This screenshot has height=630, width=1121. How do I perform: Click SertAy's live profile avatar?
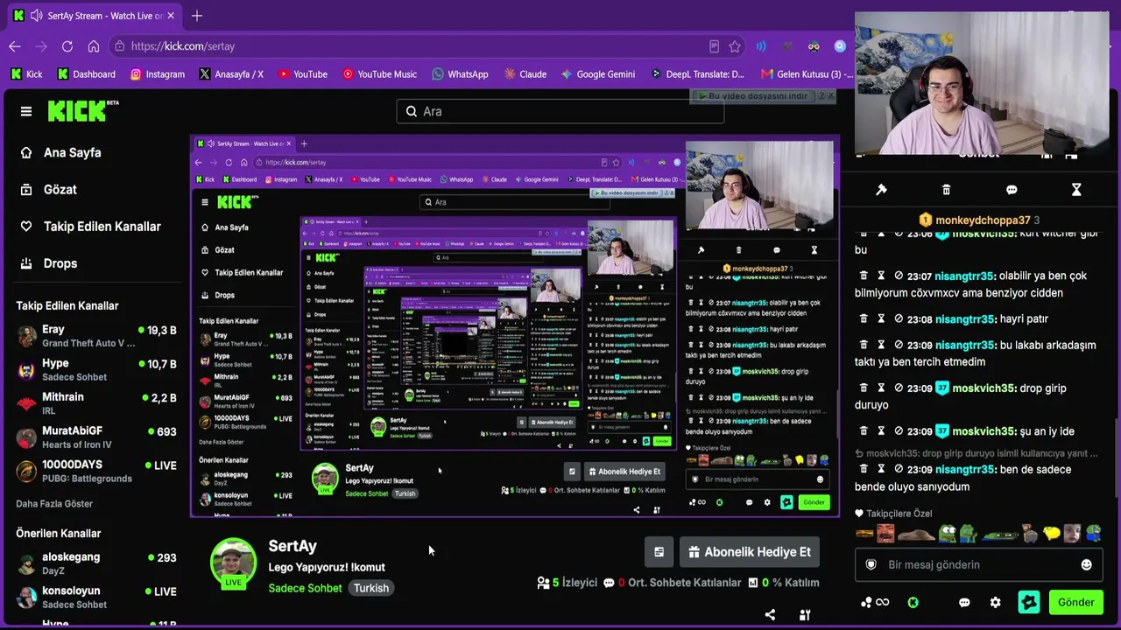[x=233, y=563]
